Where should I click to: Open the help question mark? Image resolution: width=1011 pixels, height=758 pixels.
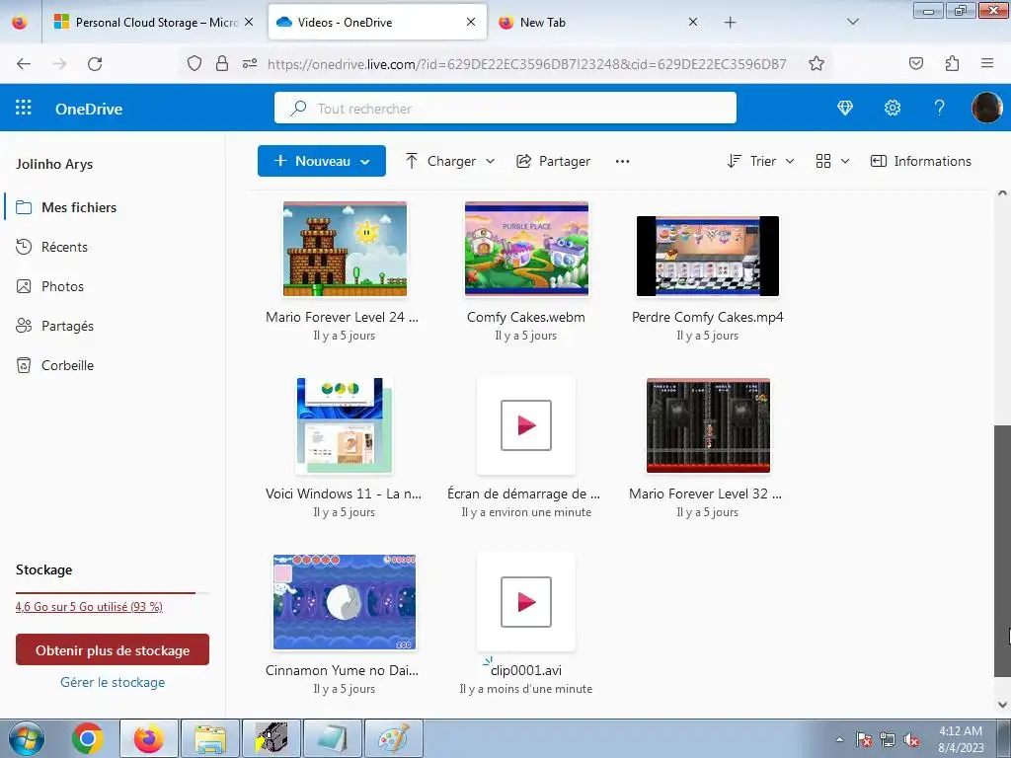tap(940, 108)
